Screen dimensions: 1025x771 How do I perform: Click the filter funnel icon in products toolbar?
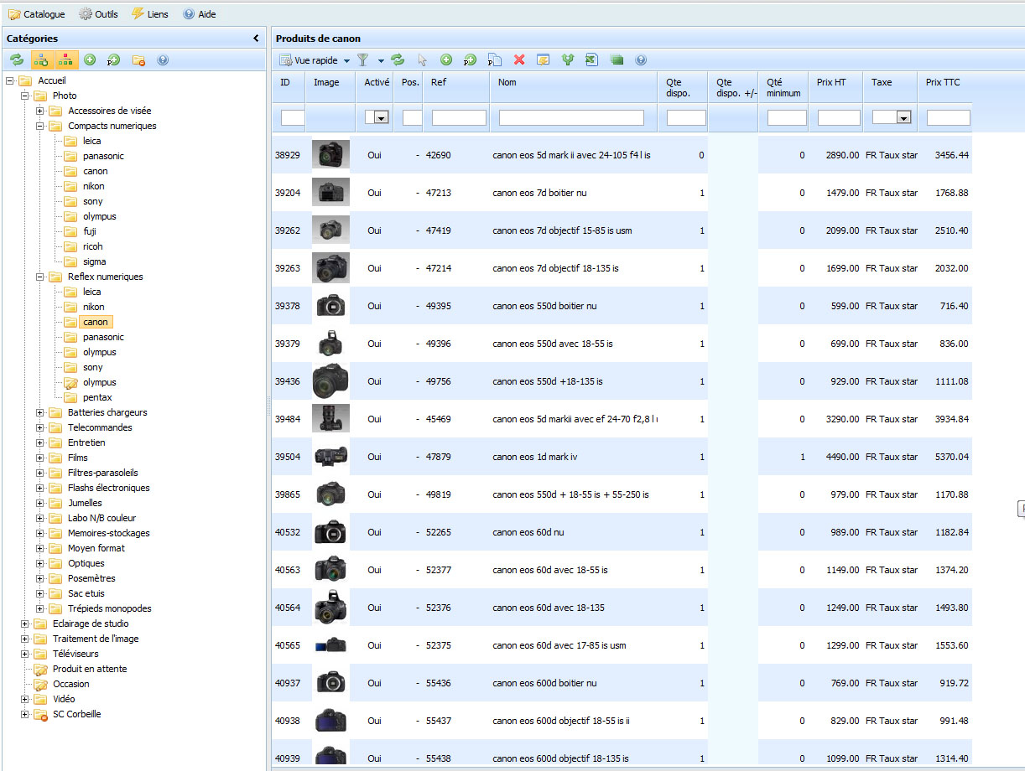point(363,60)
